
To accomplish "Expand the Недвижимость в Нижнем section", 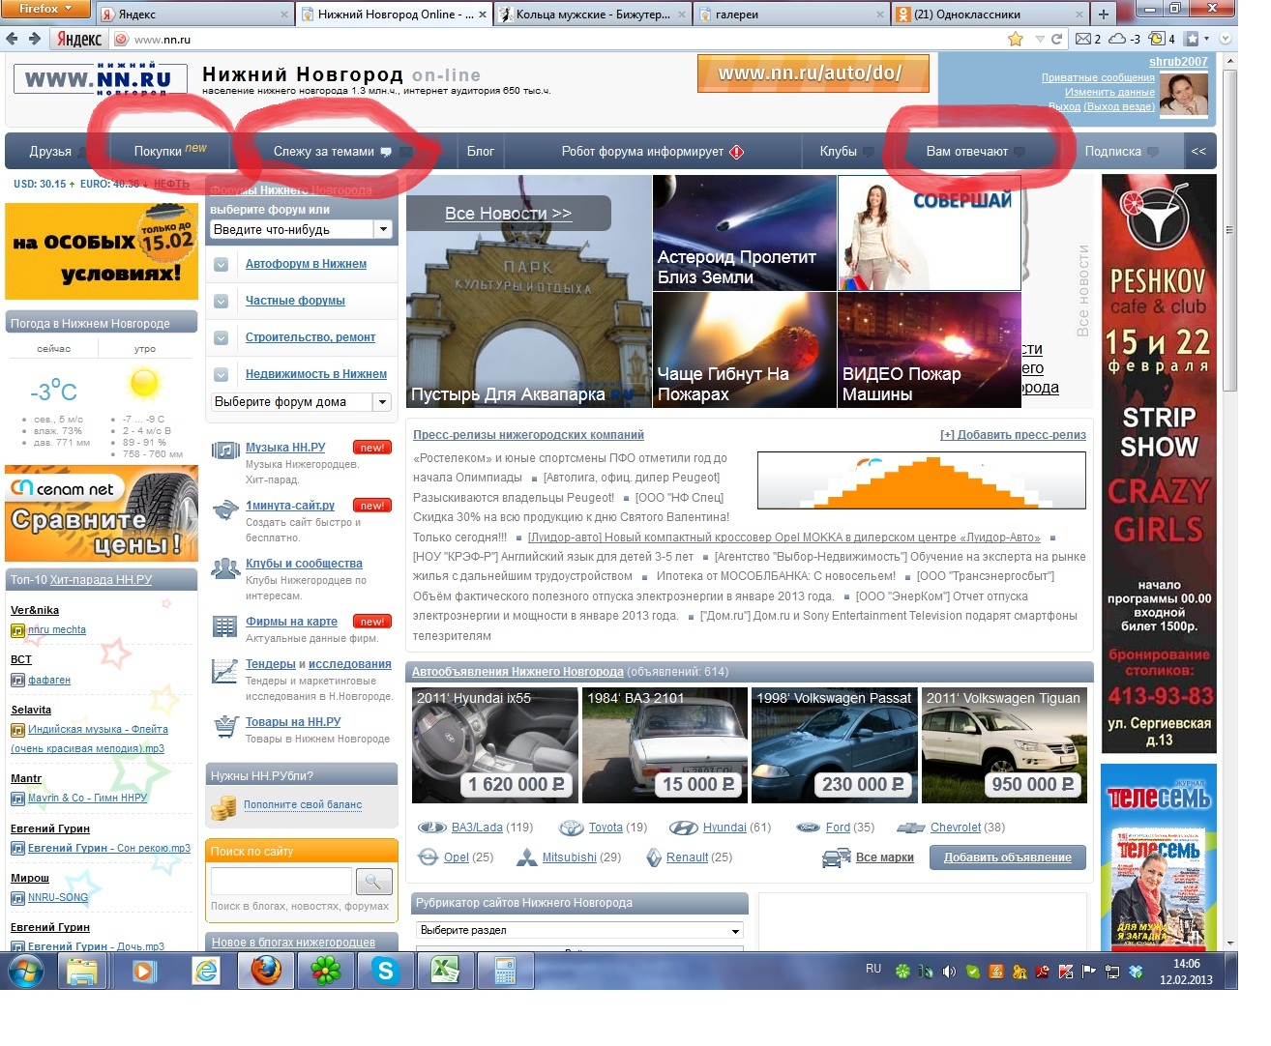I will pyautogui.click(x=221, y=374).
